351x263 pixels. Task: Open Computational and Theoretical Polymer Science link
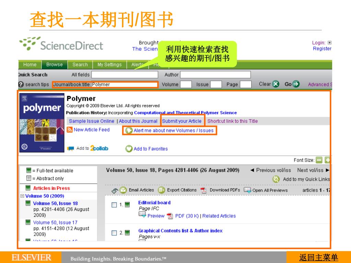(x=185, y=113)
